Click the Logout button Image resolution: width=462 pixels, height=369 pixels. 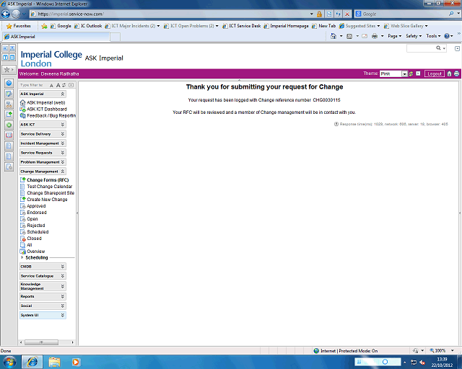434,74
